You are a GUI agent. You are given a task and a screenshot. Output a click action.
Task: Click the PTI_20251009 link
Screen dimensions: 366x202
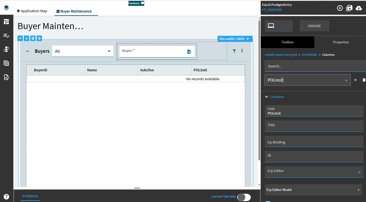[272, 10]
